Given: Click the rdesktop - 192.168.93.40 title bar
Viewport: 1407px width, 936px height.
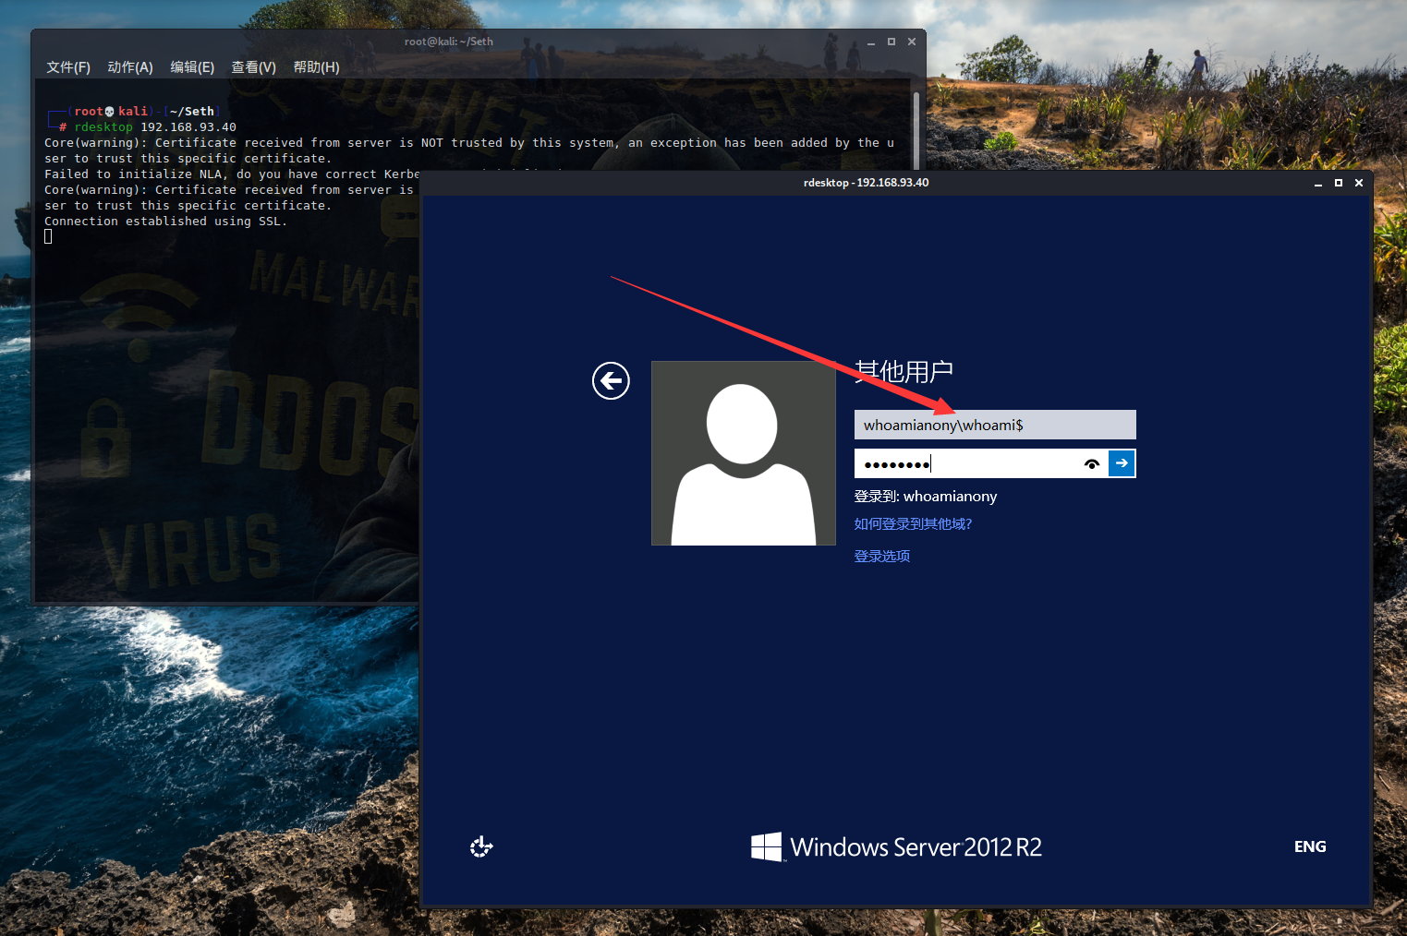Looking at the screenshot, I should (867, 183).
